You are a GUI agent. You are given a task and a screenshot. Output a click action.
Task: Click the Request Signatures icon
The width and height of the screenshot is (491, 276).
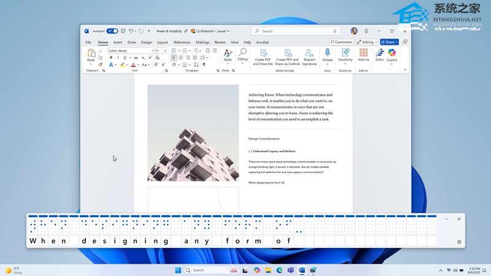pyautogui.click(x=309, y=53)
